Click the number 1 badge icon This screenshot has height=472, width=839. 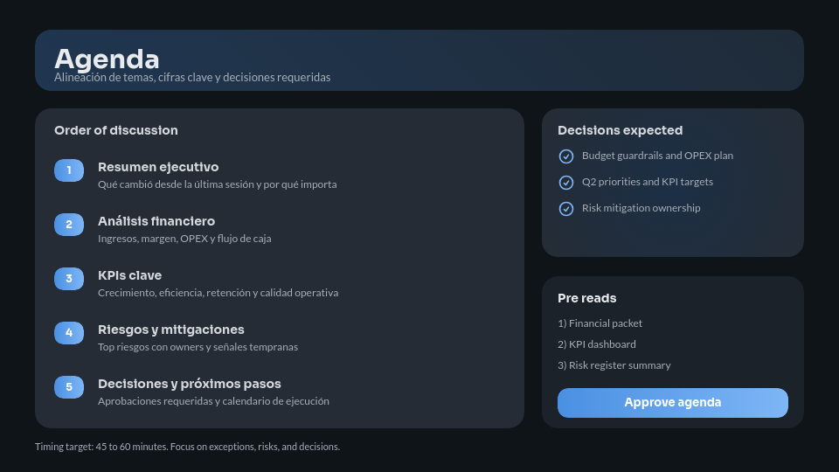pyautogui.click(x=69, y=170)
